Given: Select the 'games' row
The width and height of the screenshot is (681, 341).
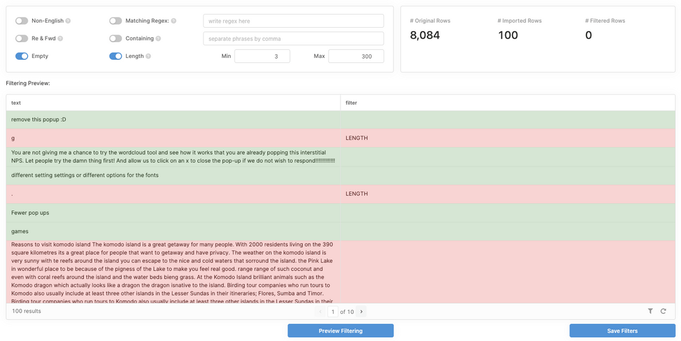Looking at the screenshot, I should point(340,231).
